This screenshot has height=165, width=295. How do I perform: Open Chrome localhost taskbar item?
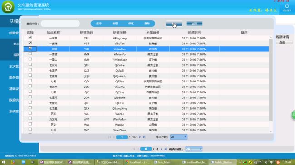click(137, 162)
